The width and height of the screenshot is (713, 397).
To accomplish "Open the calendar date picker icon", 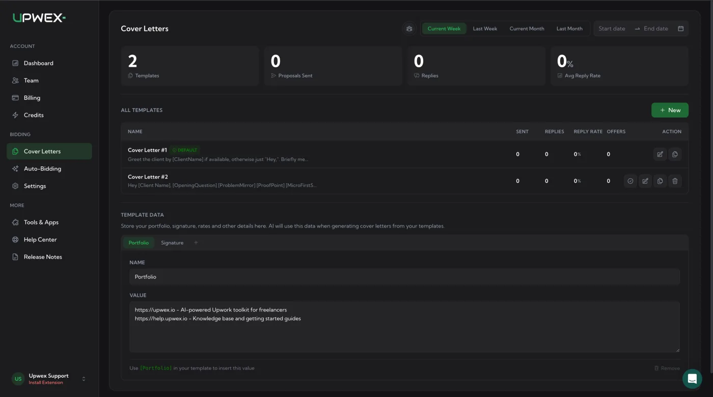I will pos(680,29).
